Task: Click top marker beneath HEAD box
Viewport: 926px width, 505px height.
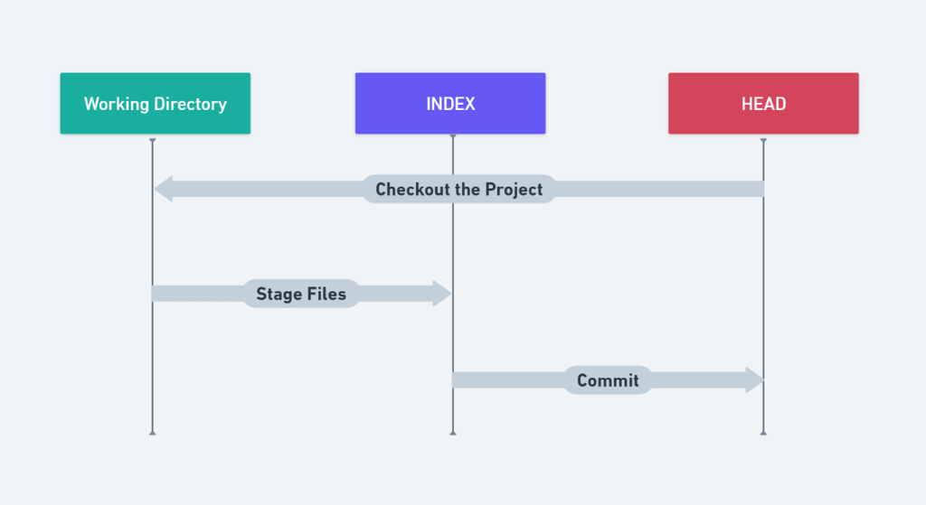Action: [763, 140]
